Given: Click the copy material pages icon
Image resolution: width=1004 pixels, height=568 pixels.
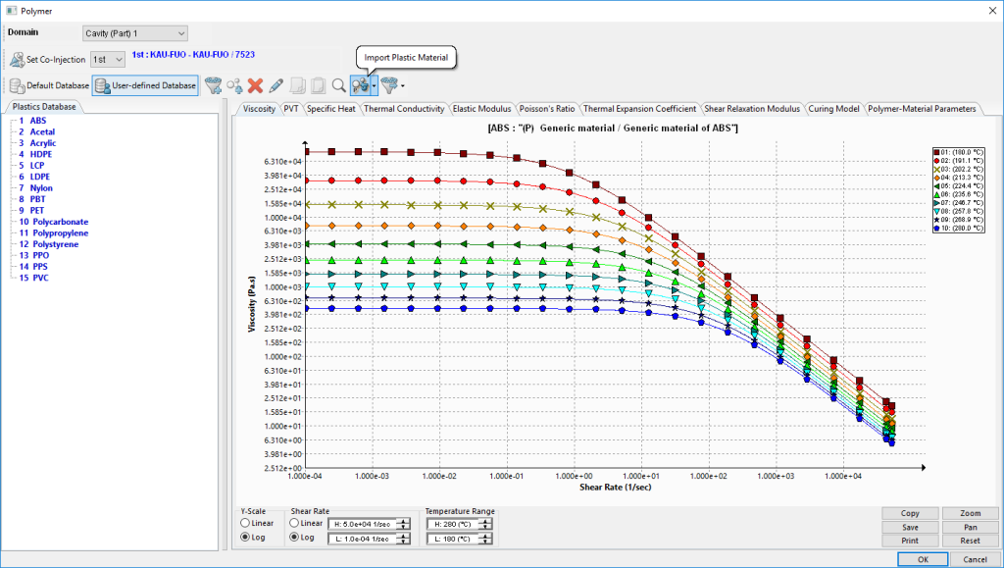Looking at the screenshot, I should click(x=297, y=85).
